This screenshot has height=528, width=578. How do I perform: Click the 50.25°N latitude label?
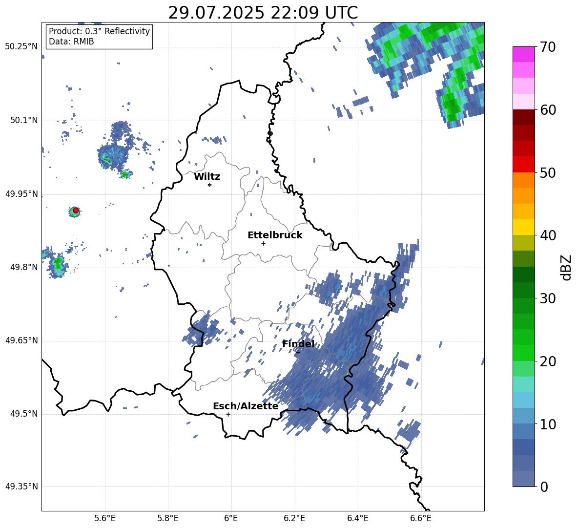21,47
